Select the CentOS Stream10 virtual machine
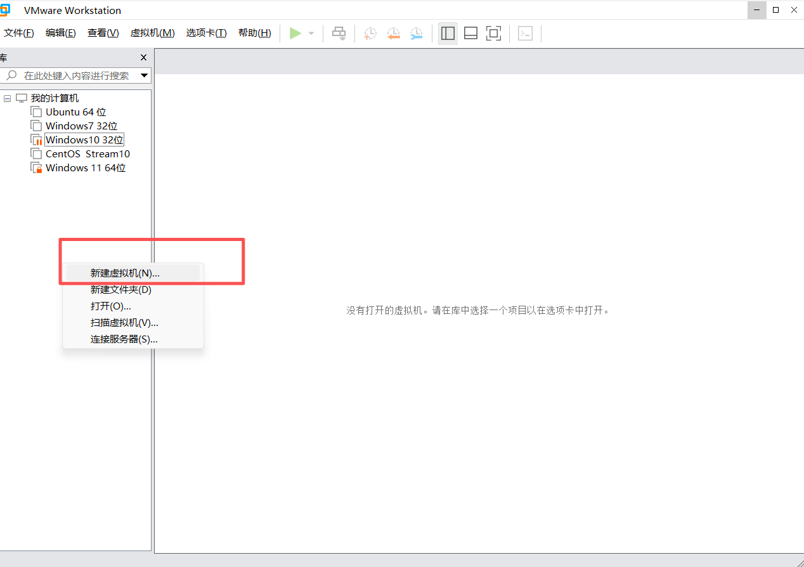 88,154
